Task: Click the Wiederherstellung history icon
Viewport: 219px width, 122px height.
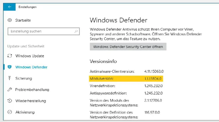Action: click(x=10, y=101)
